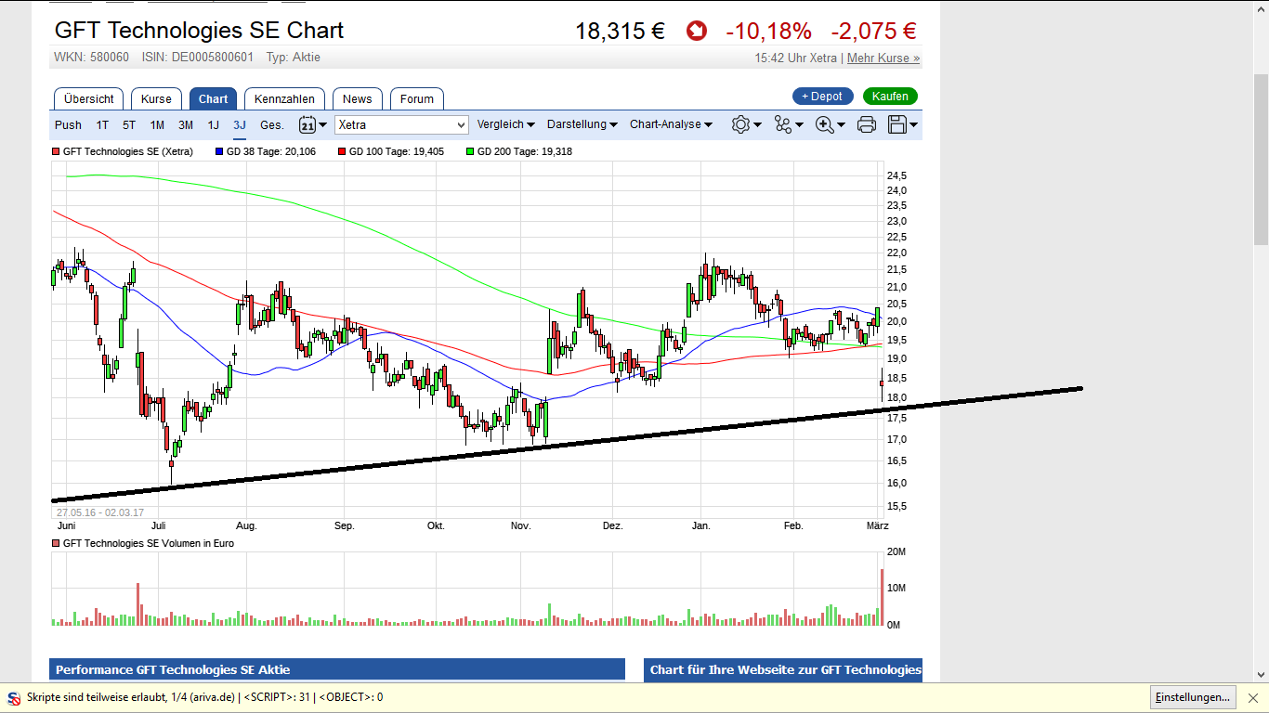Open the Kennzahlen tab

pyautogui.click(x=284, y=99)
